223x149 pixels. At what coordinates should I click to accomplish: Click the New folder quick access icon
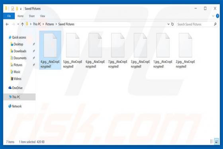(x=17, y=9)
